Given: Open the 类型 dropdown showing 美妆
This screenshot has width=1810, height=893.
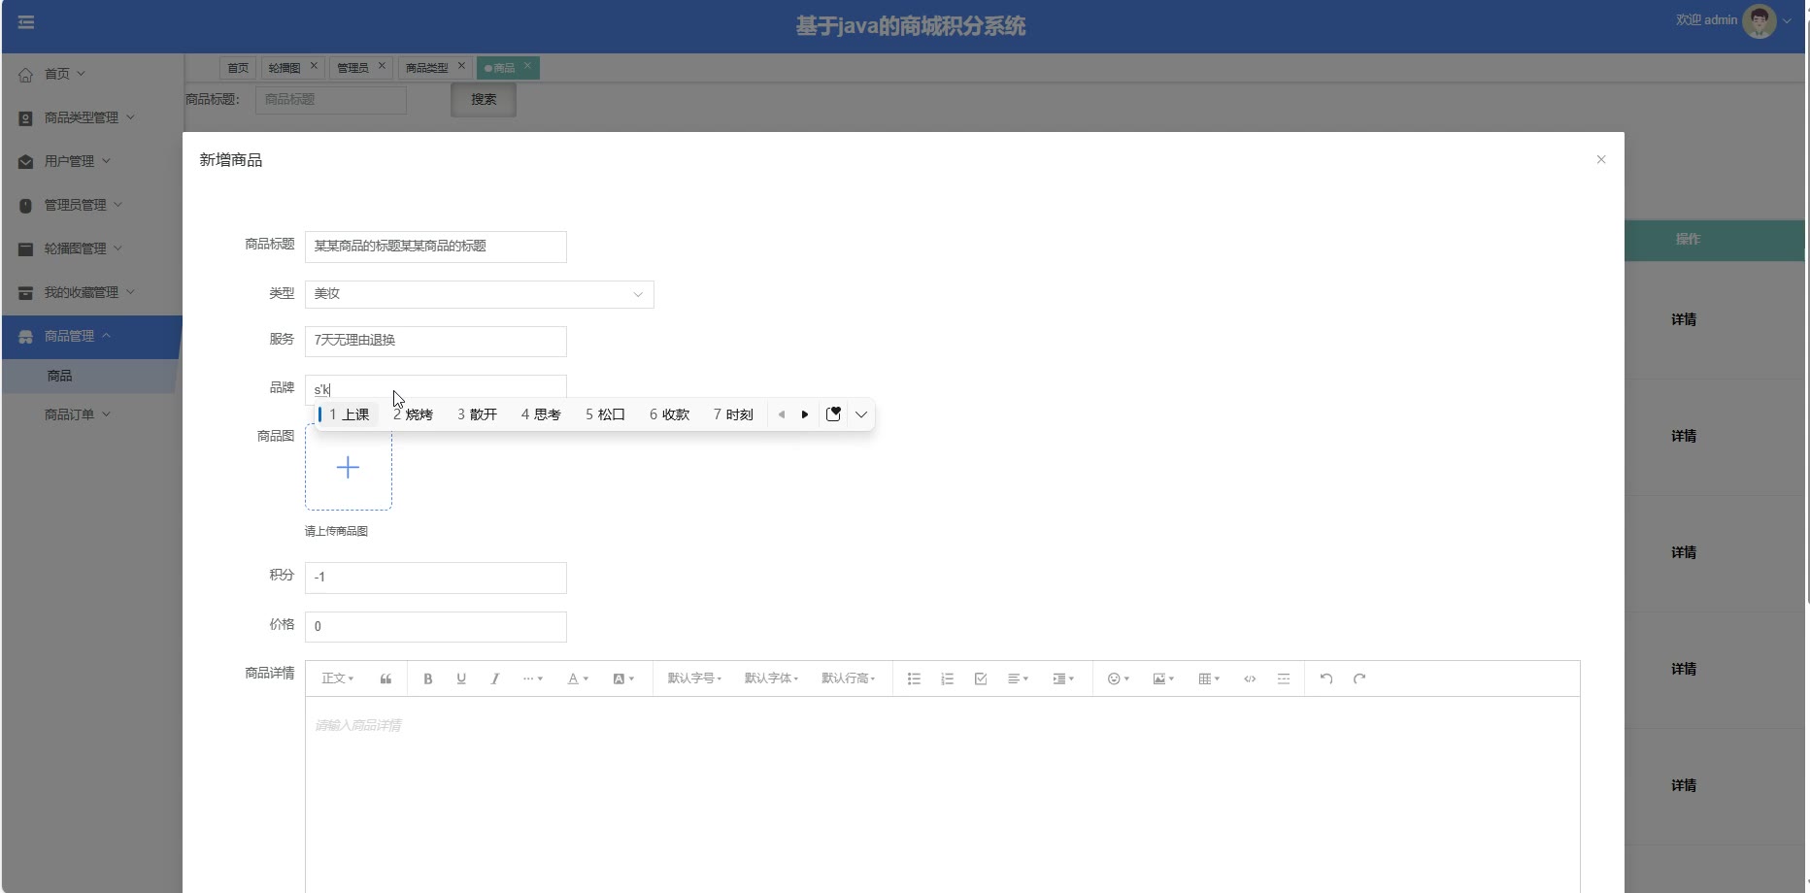Looking at the screenshot, I should [480, 294].
